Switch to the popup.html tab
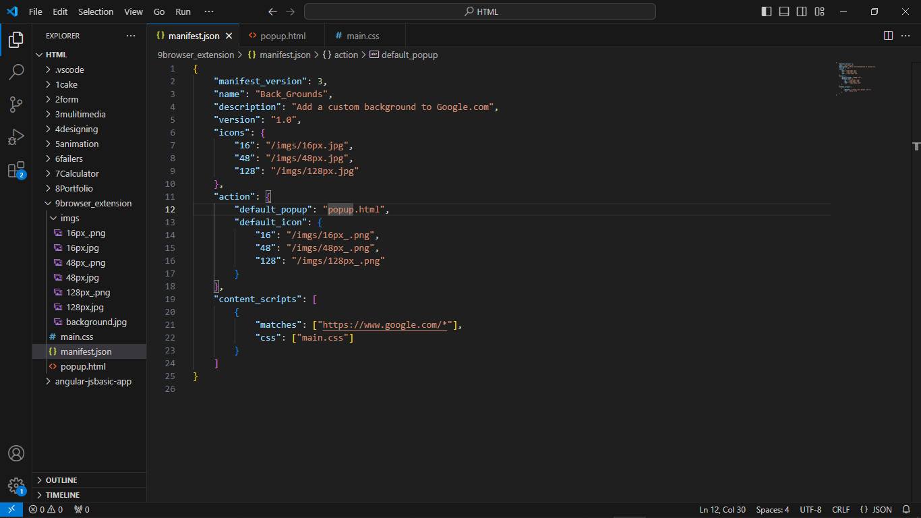Screen dimensions: 921x518 pos(283,36)
